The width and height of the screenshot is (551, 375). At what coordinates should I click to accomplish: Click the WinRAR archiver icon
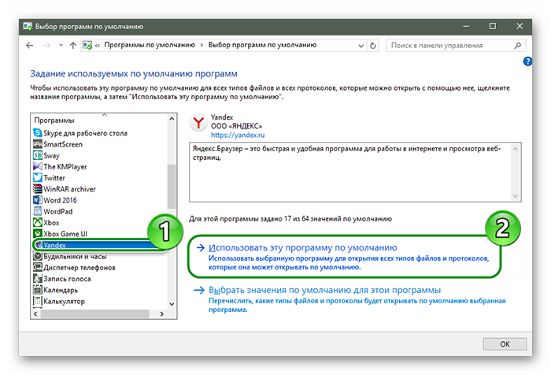37,189
